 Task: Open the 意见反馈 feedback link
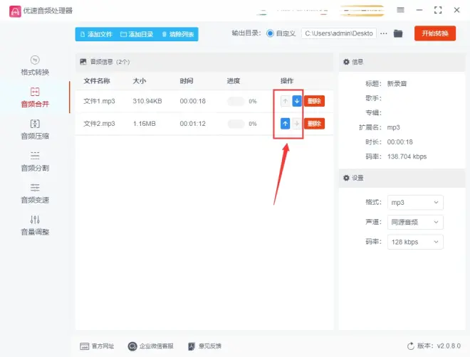[204, 346]
